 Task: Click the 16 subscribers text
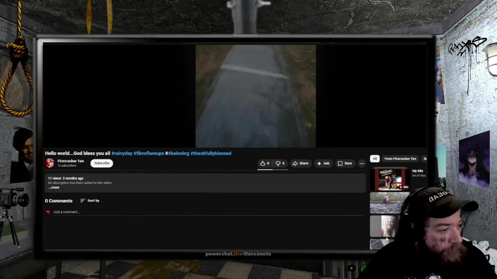(67, 166)
